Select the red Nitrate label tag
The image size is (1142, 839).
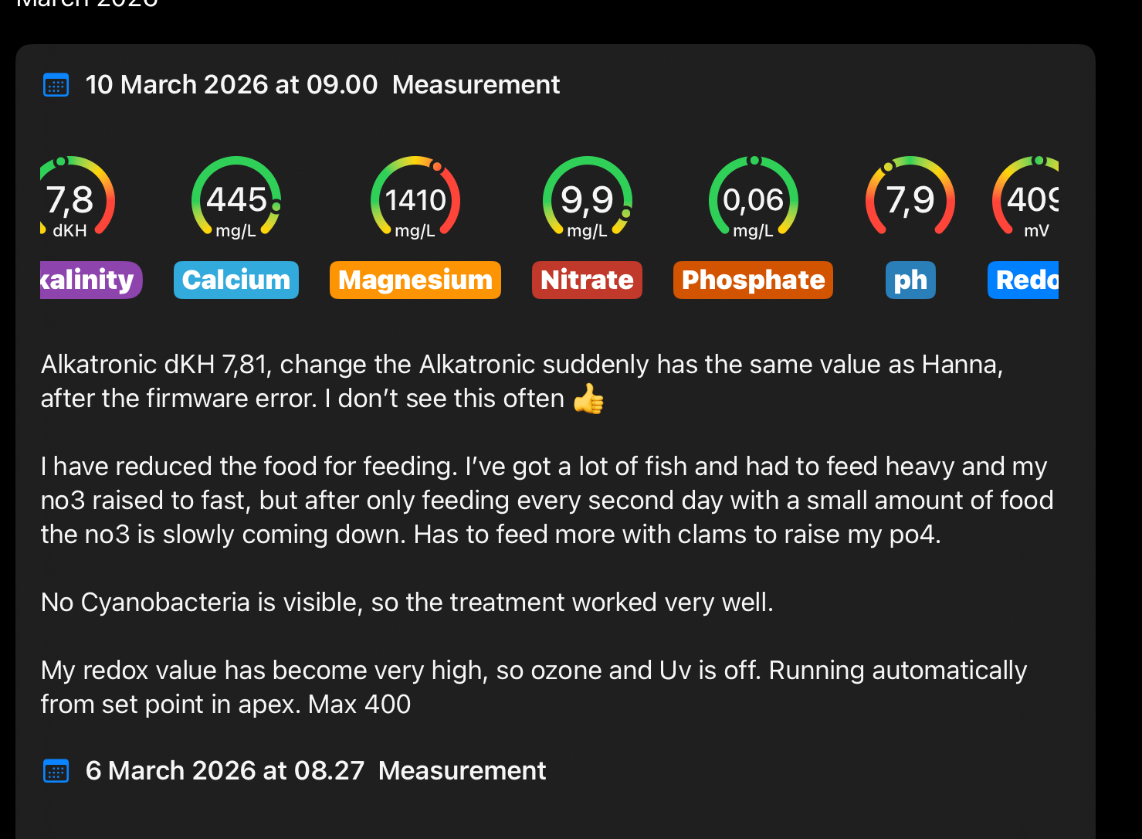pyautogui.click(x=587, y=280)
